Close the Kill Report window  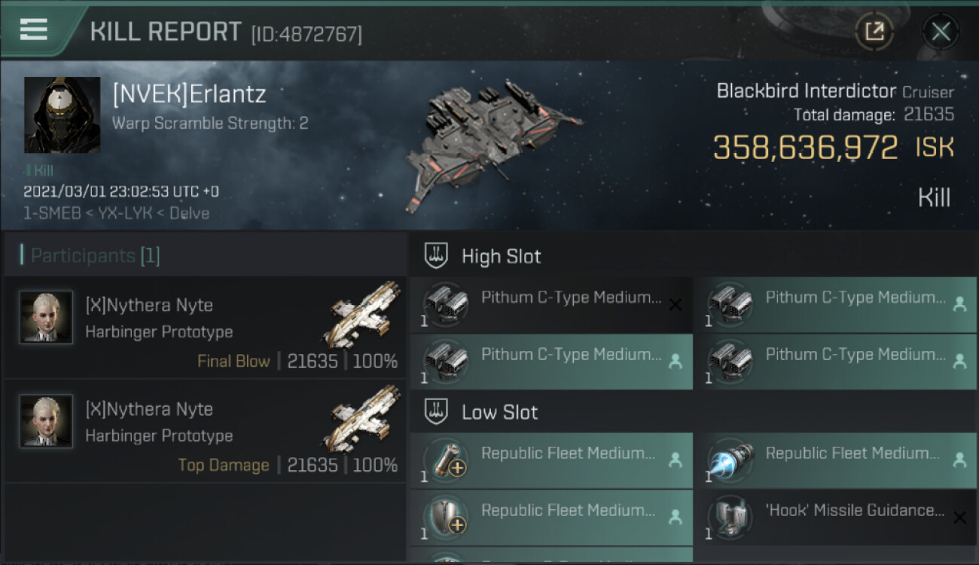[941, 32]
